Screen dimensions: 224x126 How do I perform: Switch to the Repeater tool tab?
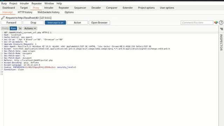64,8
